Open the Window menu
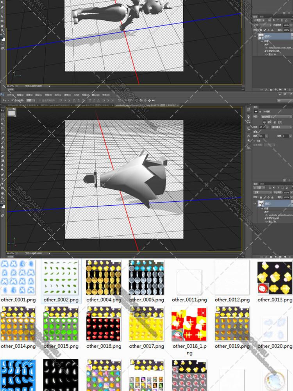Screen dimensions: 293x391 (95, 95)
